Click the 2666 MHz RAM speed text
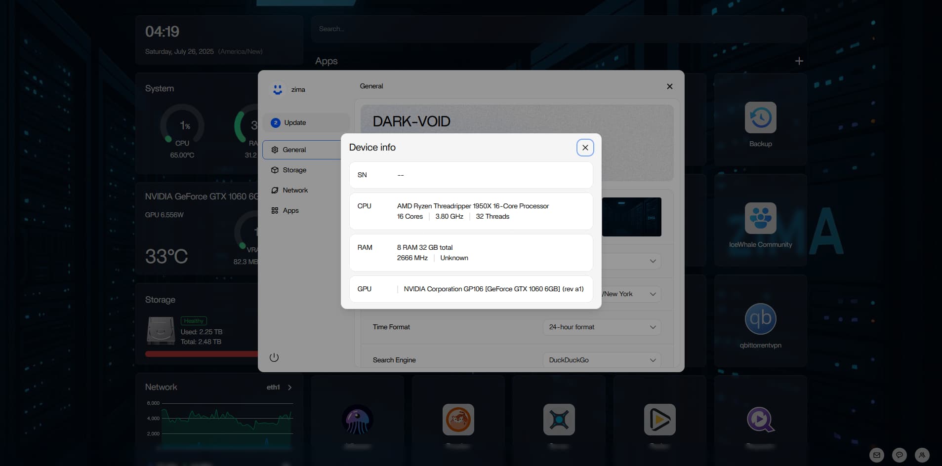 (412, 258)
